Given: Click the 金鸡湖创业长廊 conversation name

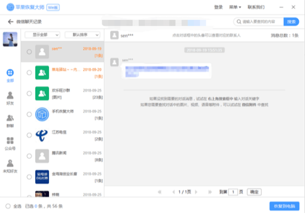Looking at the screenshot, I should 64,174.
